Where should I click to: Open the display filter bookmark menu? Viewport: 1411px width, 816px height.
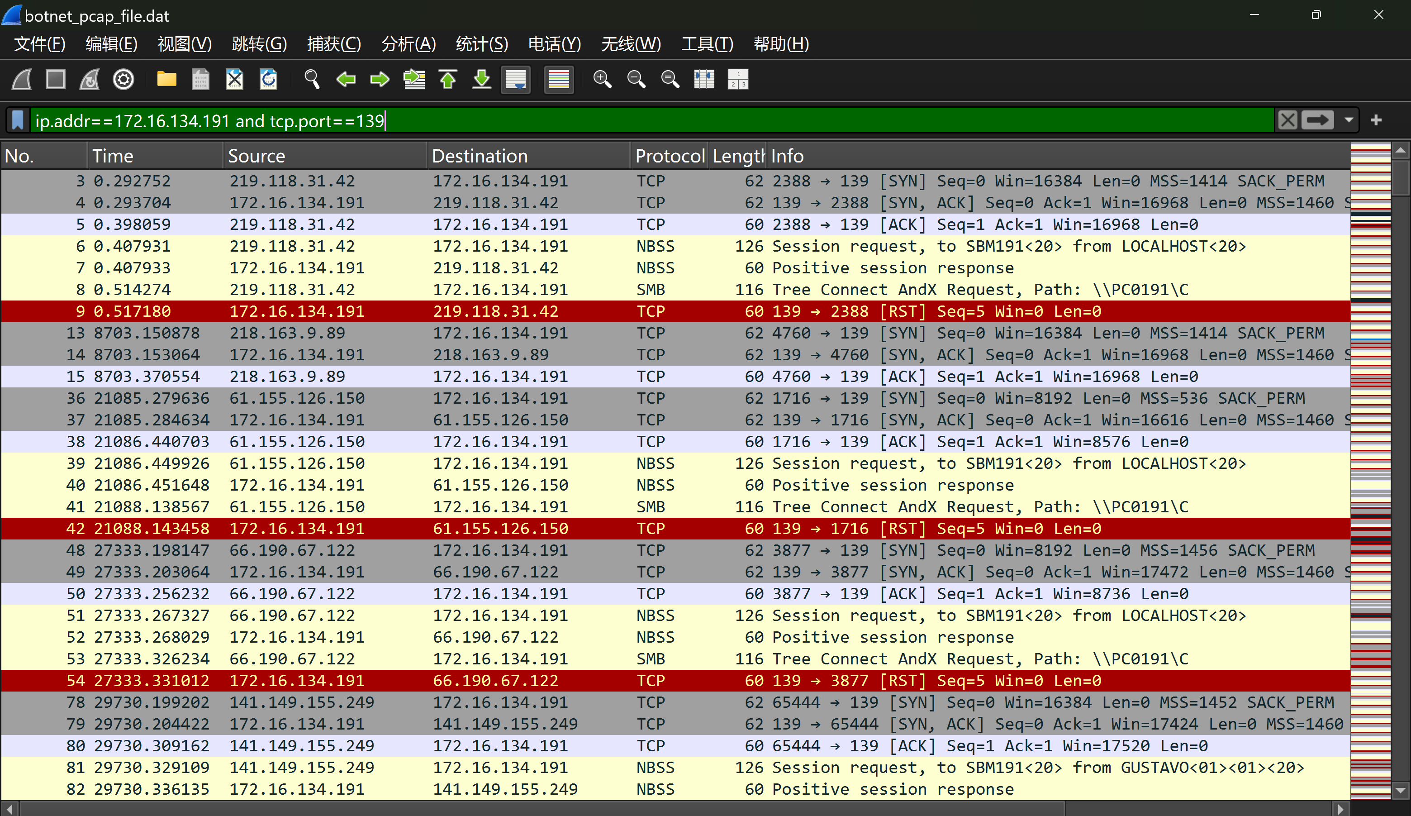point(18,120)
